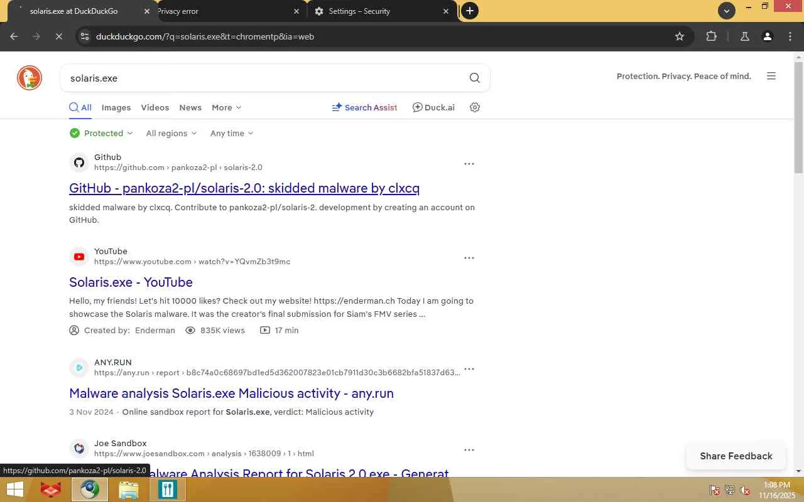The width and height of the screenshot is (804, 502).
Task: Expand the More search categories dropdown
Action: (x=226, y=107)
